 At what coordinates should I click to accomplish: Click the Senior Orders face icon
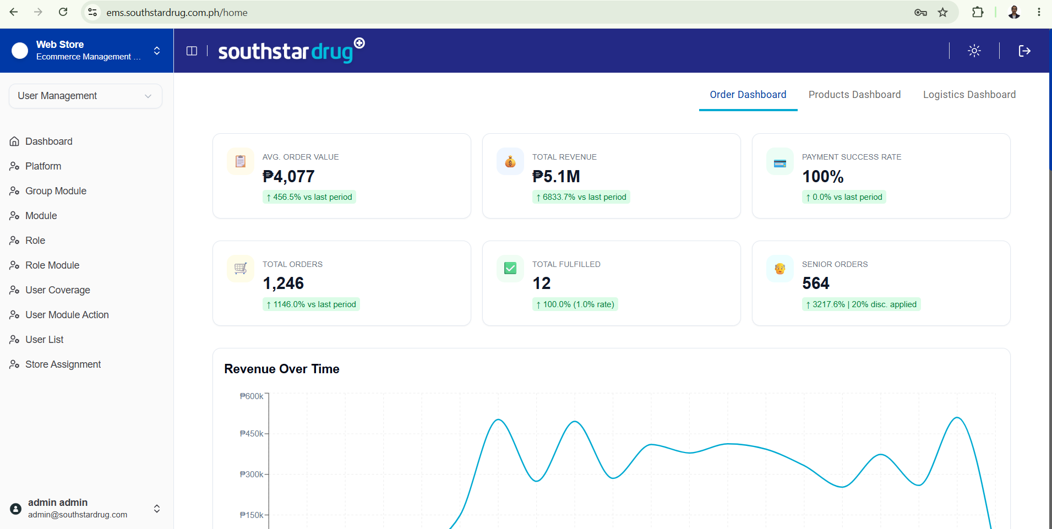(780, 269)
